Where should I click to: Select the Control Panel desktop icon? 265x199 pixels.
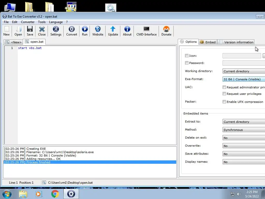coord(71,7)
